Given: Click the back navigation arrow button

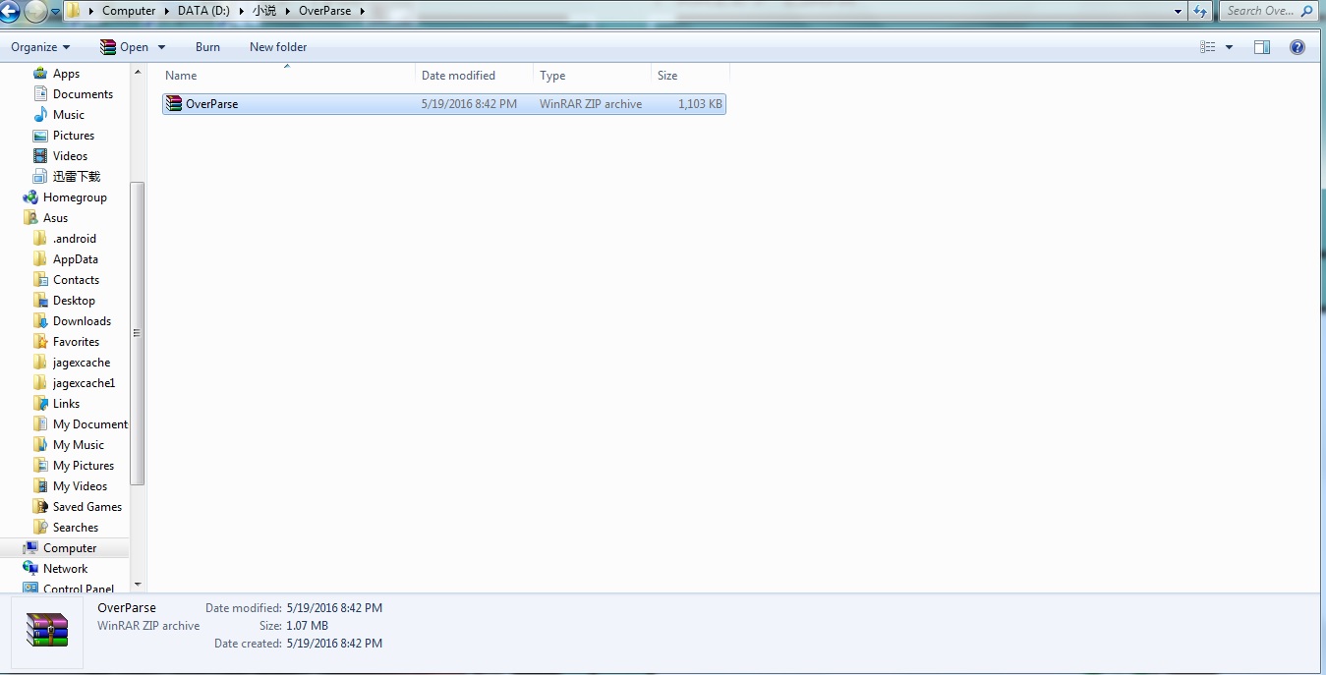Looking at the screenshot, I should point(9,12).
